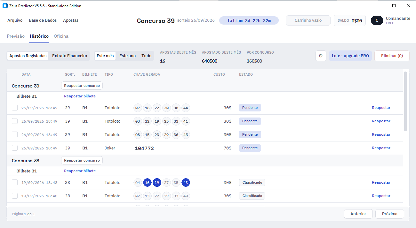This screenshot has height=228, width=416.
Task: Click the Página 1 de 1 label
Action: pyautogui.click(x=23, y=214)
